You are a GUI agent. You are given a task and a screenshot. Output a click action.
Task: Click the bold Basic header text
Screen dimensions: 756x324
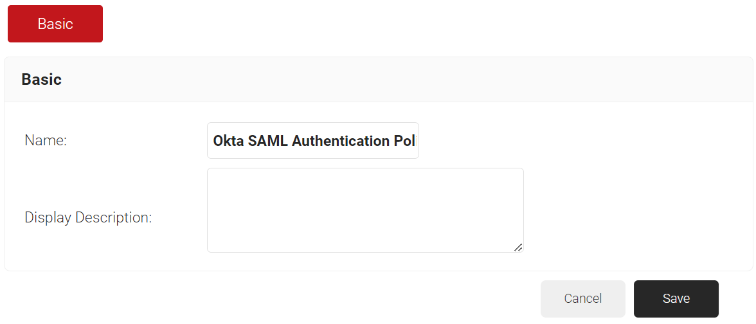click(42, 80)
